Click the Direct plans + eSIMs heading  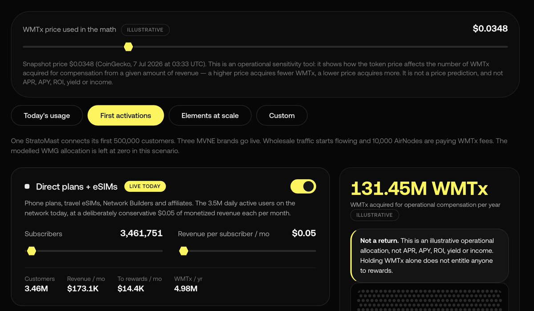coord(77,186)
